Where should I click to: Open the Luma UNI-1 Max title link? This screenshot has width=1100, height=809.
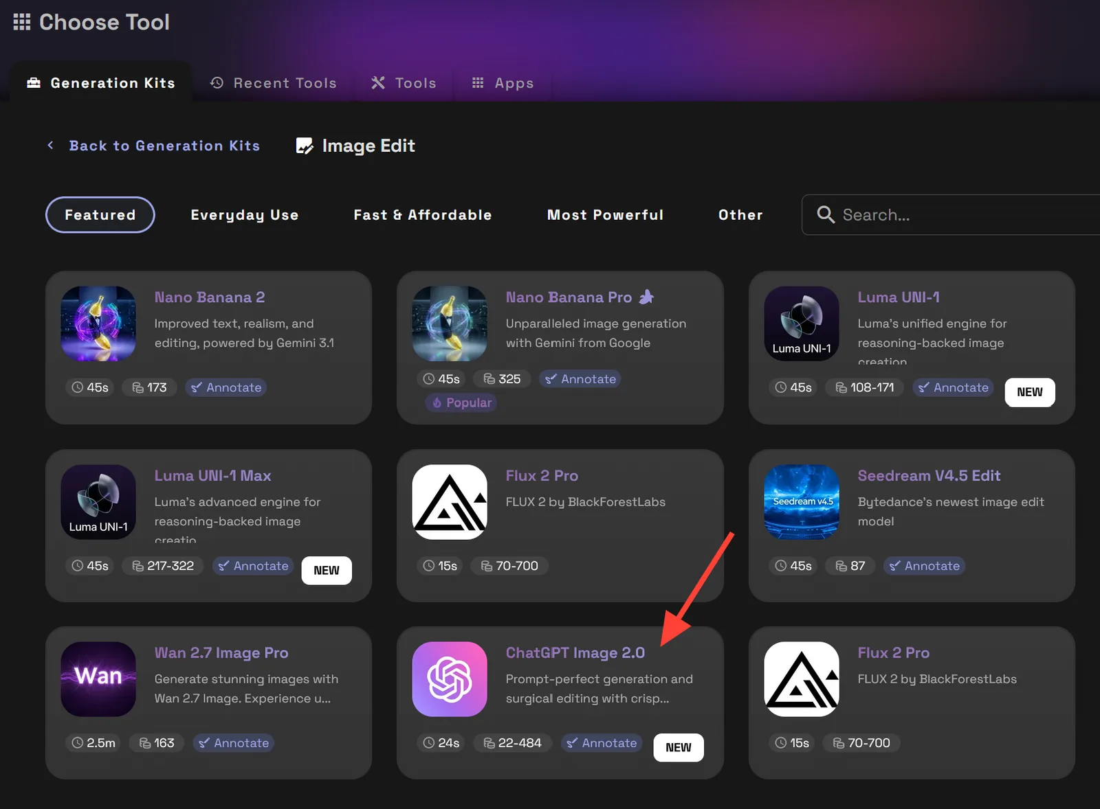click(x=212, y=476)
